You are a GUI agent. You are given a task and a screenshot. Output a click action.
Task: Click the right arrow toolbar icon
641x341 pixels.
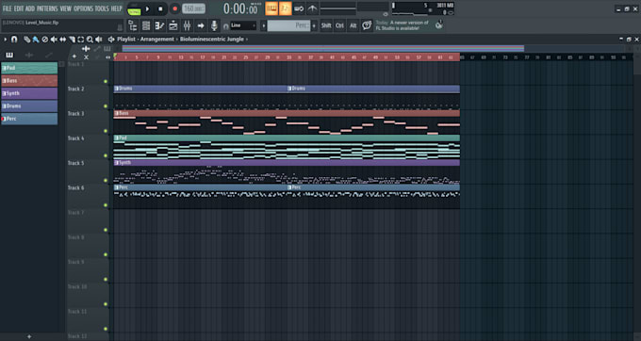[200, 25]
